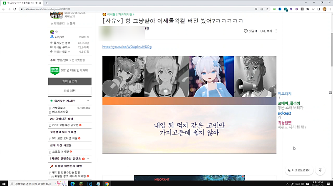
Task: Open Windows Start menu
Action: coord(4,184)
